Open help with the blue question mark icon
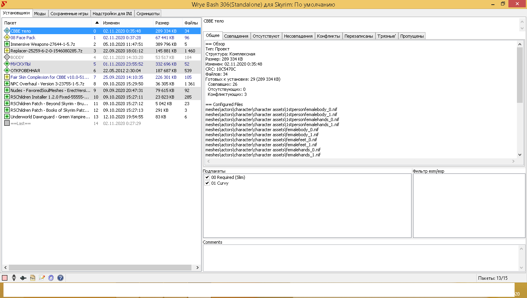This screenshot has width=527, height=298. 60,278
